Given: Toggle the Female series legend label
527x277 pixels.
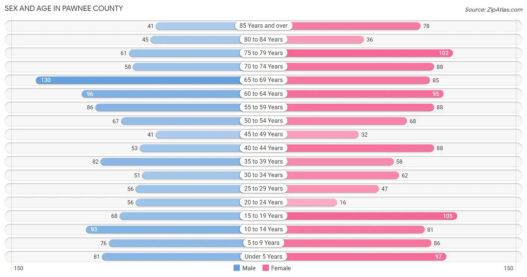Looking at the screenshot, I should tap(281, 268).
